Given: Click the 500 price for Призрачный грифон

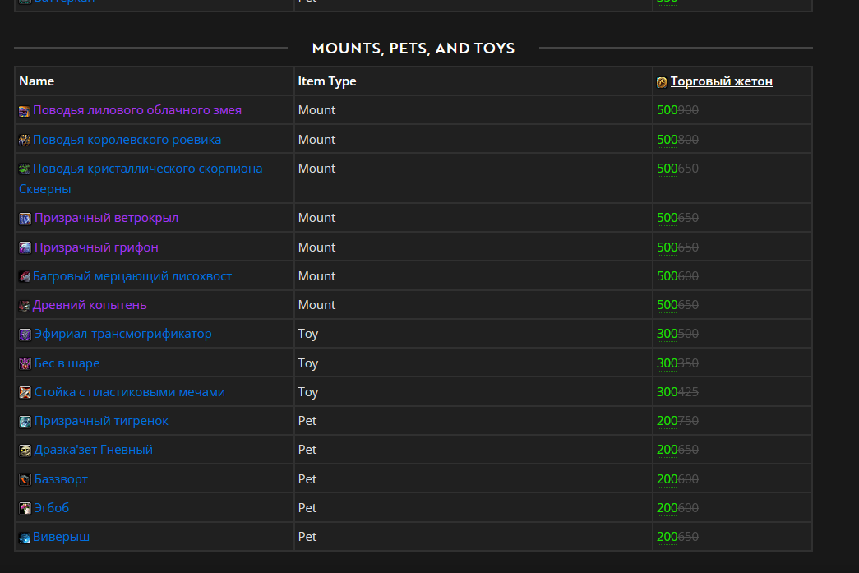Looking at the screenshot, I should pos(667,247).
